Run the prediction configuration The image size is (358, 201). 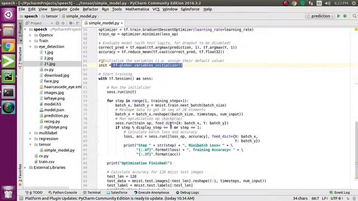point(338,16)
